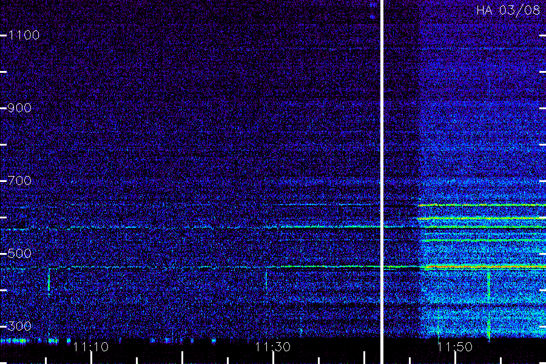Click the 300 frequency axis label
The width and height of the screenshot is (546, 364).
coord(19,326)
